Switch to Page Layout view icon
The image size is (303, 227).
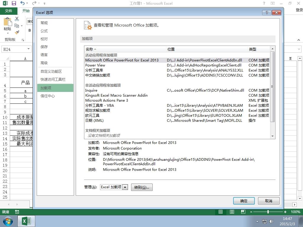point(232,212)
